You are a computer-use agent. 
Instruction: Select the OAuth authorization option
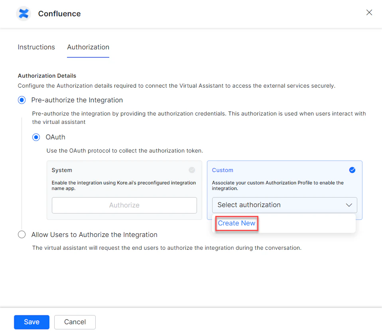[x=36, y=137]
